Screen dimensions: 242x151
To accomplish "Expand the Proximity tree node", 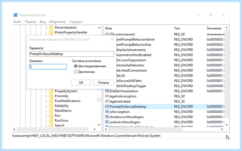I will point(46,96).
